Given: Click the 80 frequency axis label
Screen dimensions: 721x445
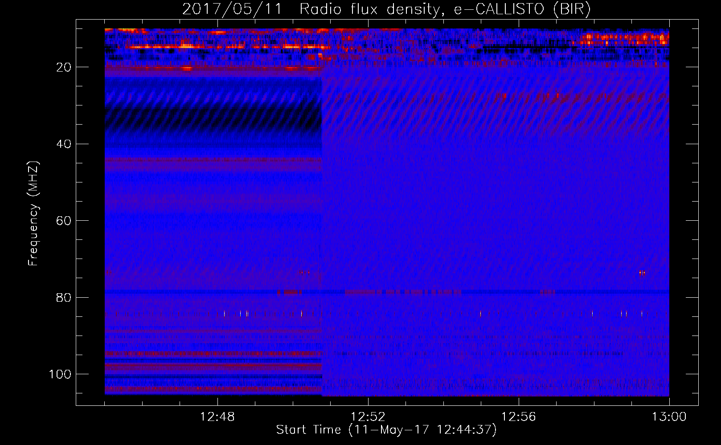Looking at the screenshot, I should (x=64, y=298).
